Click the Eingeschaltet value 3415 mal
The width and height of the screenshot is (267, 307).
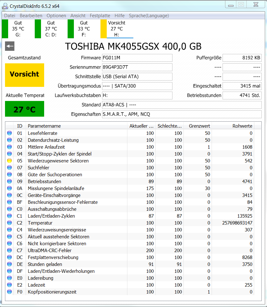coord(242,86)
